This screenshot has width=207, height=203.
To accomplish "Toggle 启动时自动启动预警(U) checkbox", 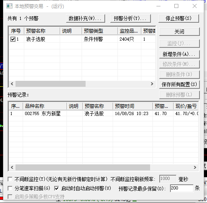I will click(x=57, y=188).
